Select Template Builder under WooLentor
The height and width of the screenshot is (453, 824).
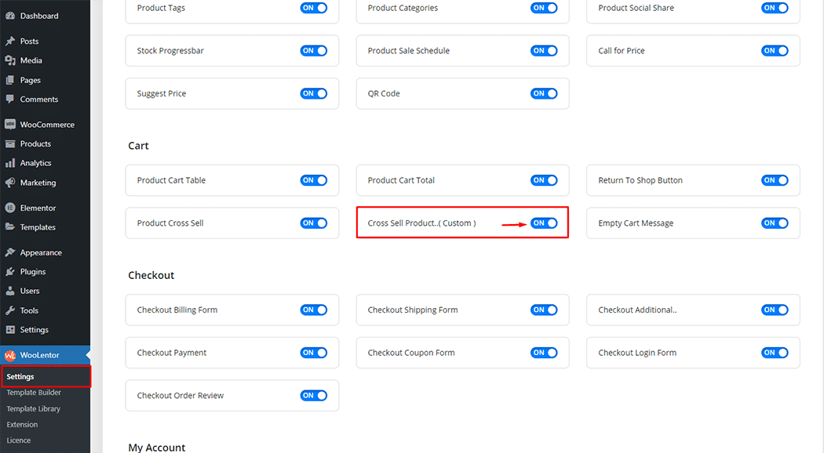33,392
